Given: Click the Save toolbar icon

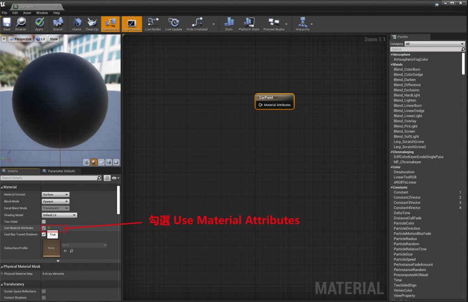Looking at the screenshot, I should pyautogui.click(x=6, y=24).
